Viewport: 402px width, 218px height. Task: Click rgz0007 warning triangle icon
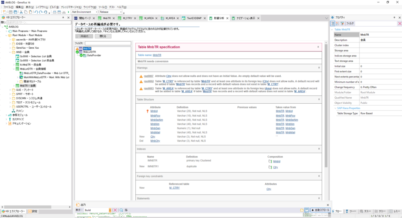(x=141, y=76)
